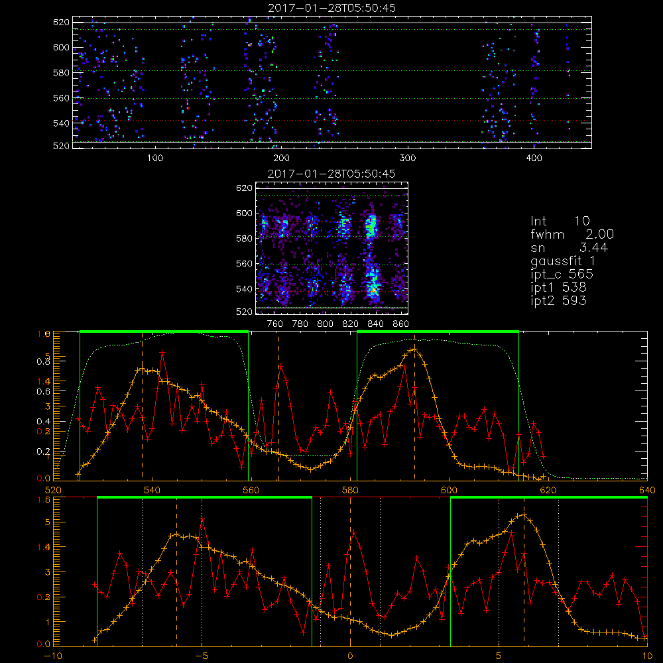Viewport: 663px width, 663px height.
Task: Select the 'Int 10' parameter text
Action: click(x=560, y=221)
